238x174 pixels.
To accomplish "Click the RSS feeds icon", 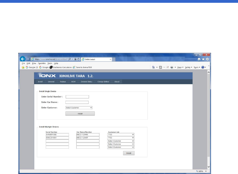I will (160, 67).
